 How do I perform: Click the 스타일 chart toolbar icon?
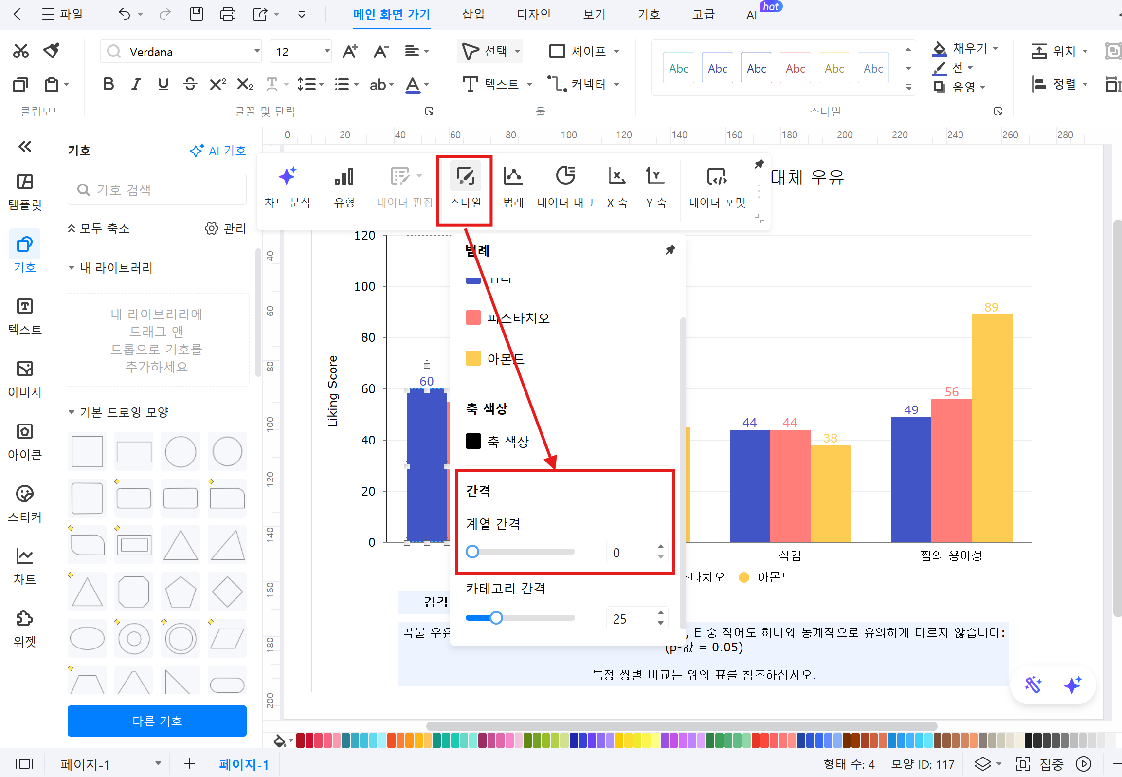(466, 176)
